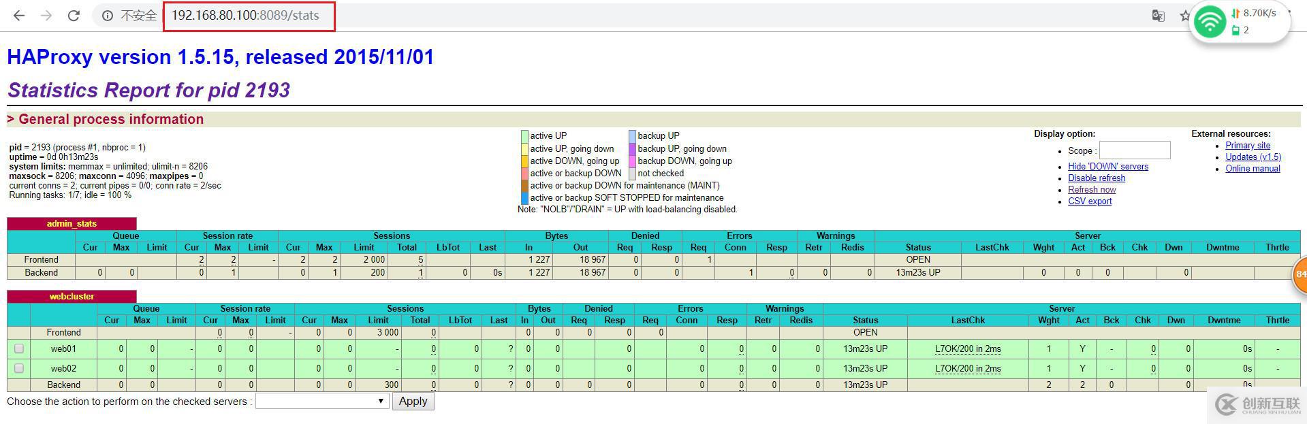
Task: Click the Frontend row label in webcluster
Action: point(63,333)
